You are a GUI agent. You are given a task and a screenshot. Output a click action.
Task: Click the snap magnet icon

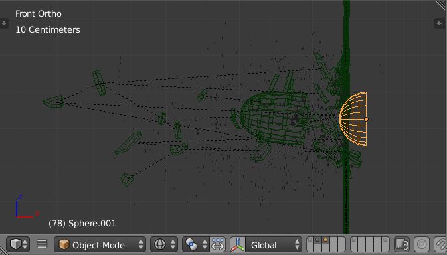click(440, 244)
